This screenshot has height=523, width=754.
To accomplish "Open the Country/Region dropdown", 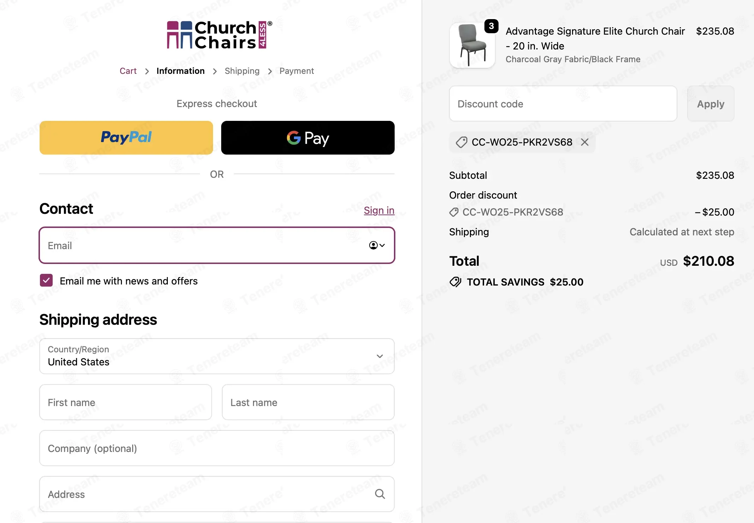I will [217, 356].
